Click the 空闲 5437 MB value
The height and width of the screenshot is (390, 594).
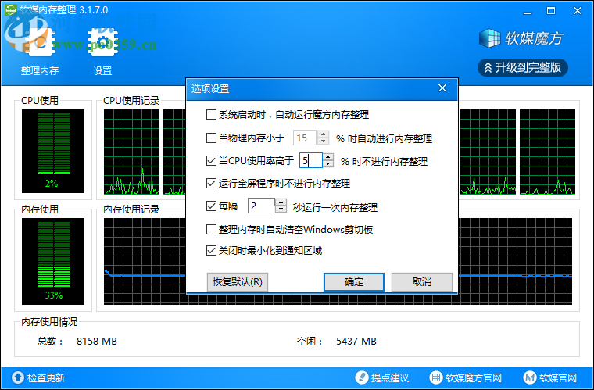click(356, 342)
